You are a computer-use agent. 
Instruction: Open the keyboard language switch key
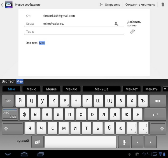pos(37,142)
